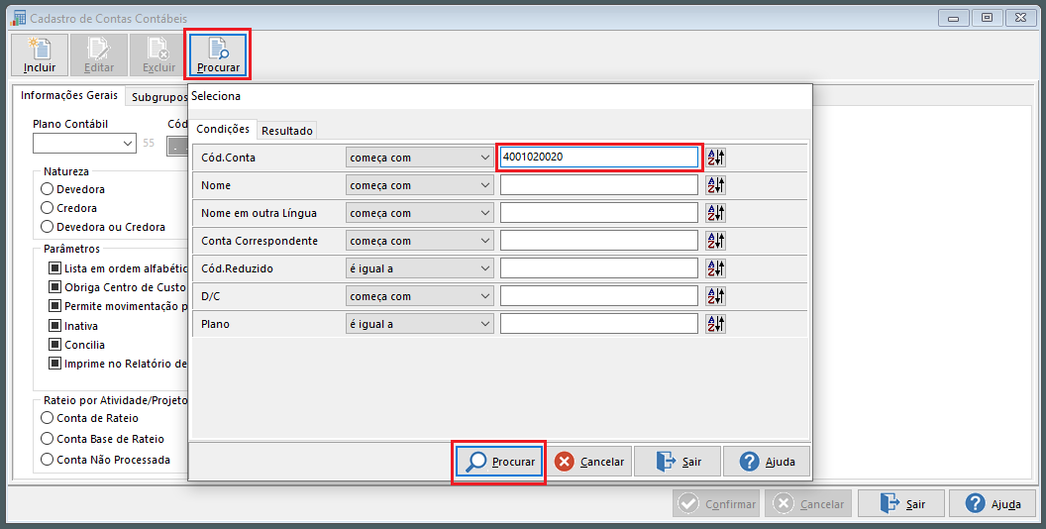Switch to the Resultado tab
1046x529 pixels.
pos(287,131)
